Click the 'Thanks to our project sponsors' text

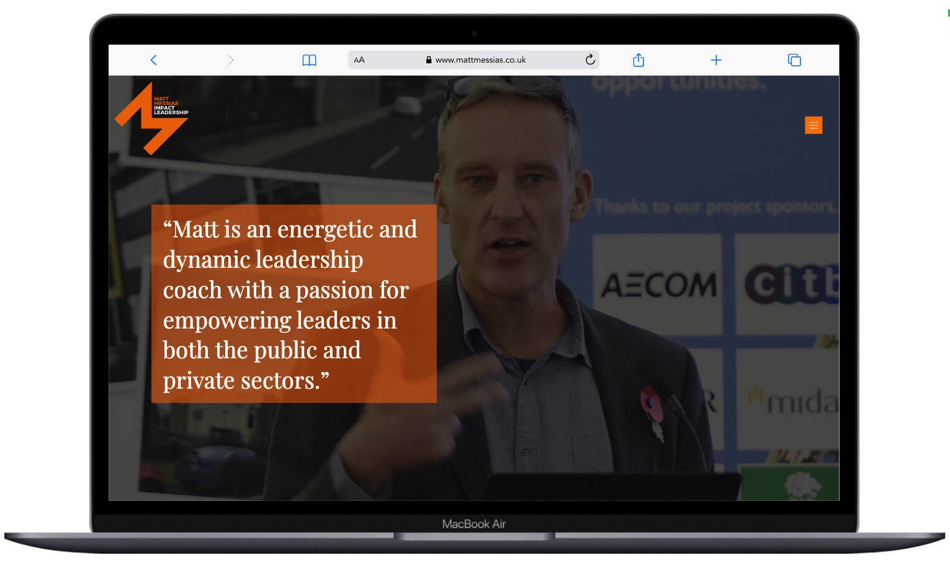coord(714,206)
